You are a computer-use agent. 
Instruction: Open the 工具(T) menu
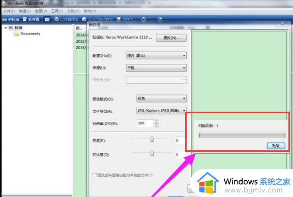pyautogui.click(x=57, y=11)
